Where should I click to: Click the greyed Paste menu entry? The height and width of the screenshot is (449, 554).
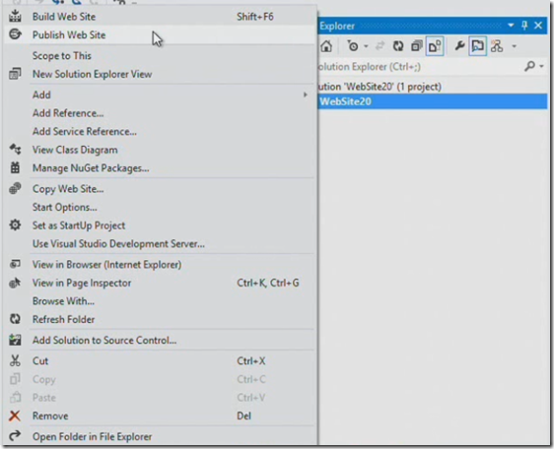click(x=159, y=398)
